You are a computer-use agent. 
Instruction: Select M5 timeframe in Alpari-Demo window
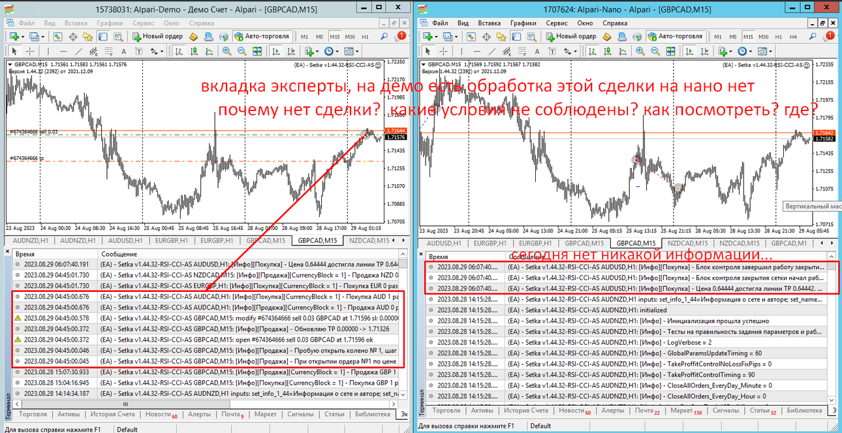[319, 36]
